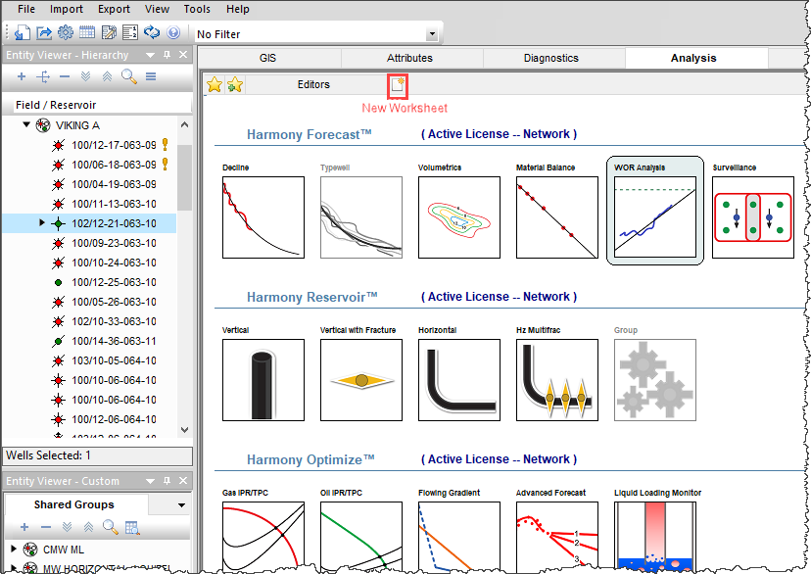Image resolution: width=811 pixels, height=574 pixels.
Task: Open the Liquid Loading Monitor tile
Action: tap(655, 536)
